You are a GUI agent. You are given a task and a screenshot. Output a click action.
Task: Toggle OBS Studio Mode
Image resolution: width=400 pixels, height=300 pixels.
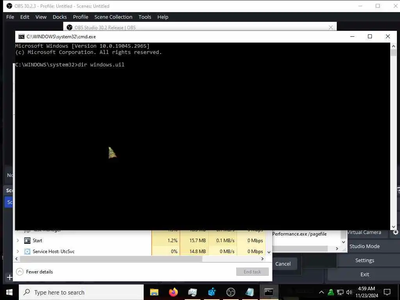364,246
